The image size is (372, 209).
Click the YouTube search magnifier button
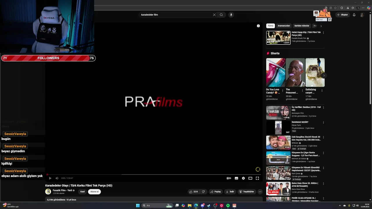[221, 15]
